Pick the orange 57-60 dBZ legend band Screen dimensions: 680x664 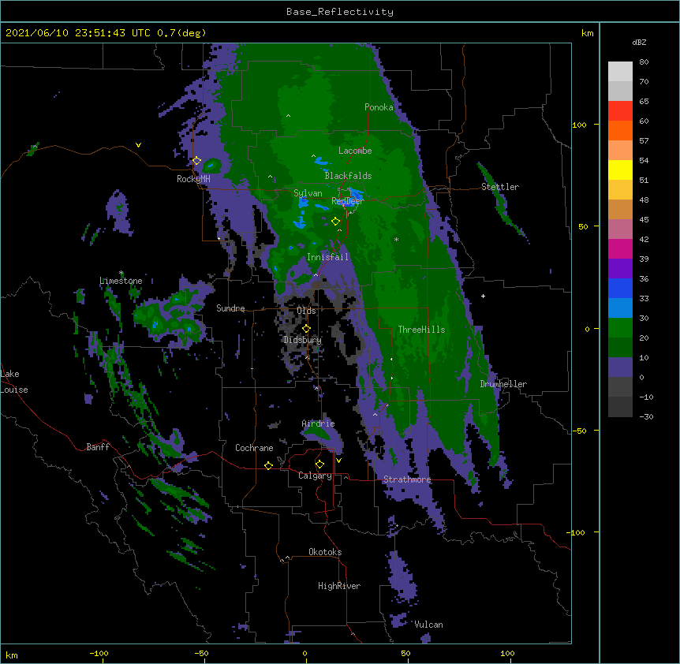(620, 130)
